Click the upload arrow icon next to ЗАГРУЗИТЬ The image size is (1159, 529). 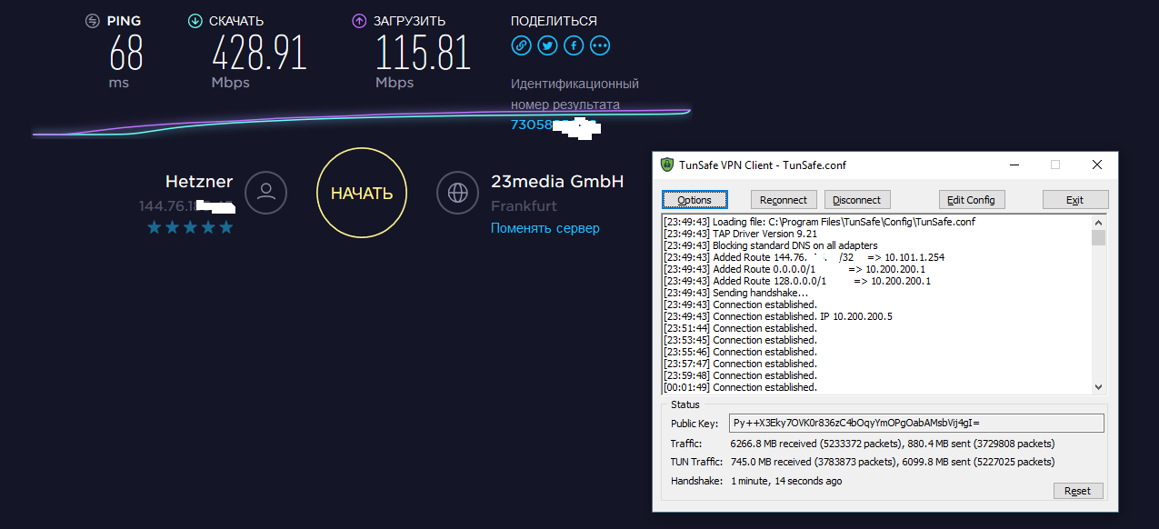pyautogui.click(x=359, y=21)
